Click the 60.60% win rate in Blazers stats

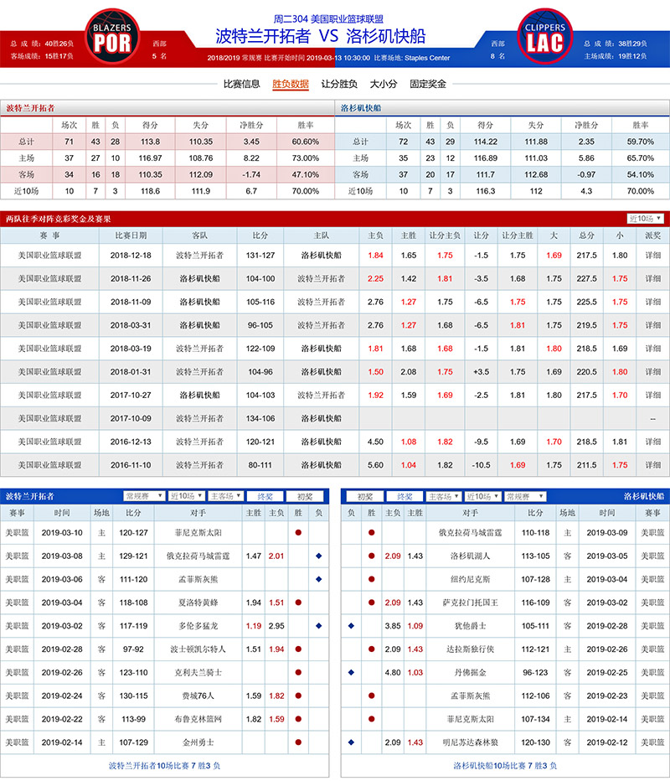305,142
